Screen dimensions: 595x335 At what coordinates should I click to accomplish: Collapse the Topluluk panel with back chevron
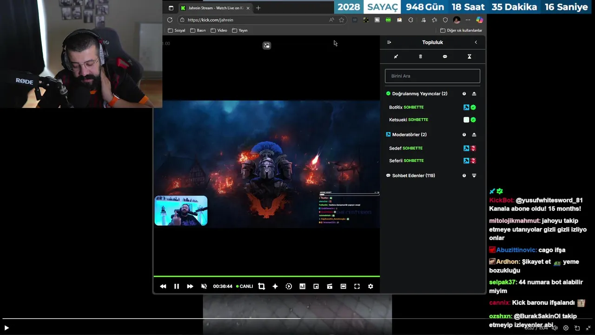pyautogui.click(x=476, y=42)
